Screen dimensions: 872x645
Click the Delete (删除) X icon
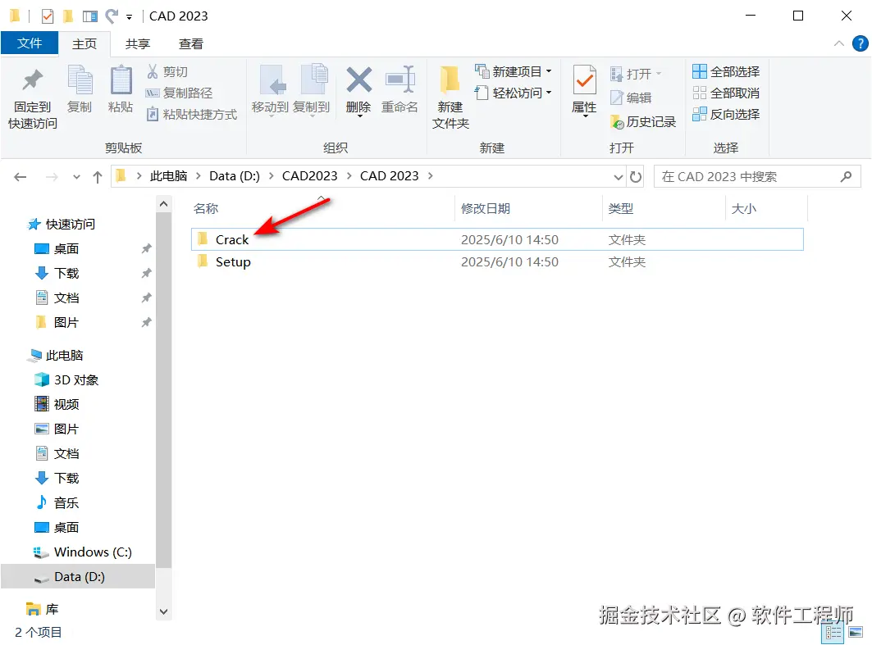tap(358, 79)
